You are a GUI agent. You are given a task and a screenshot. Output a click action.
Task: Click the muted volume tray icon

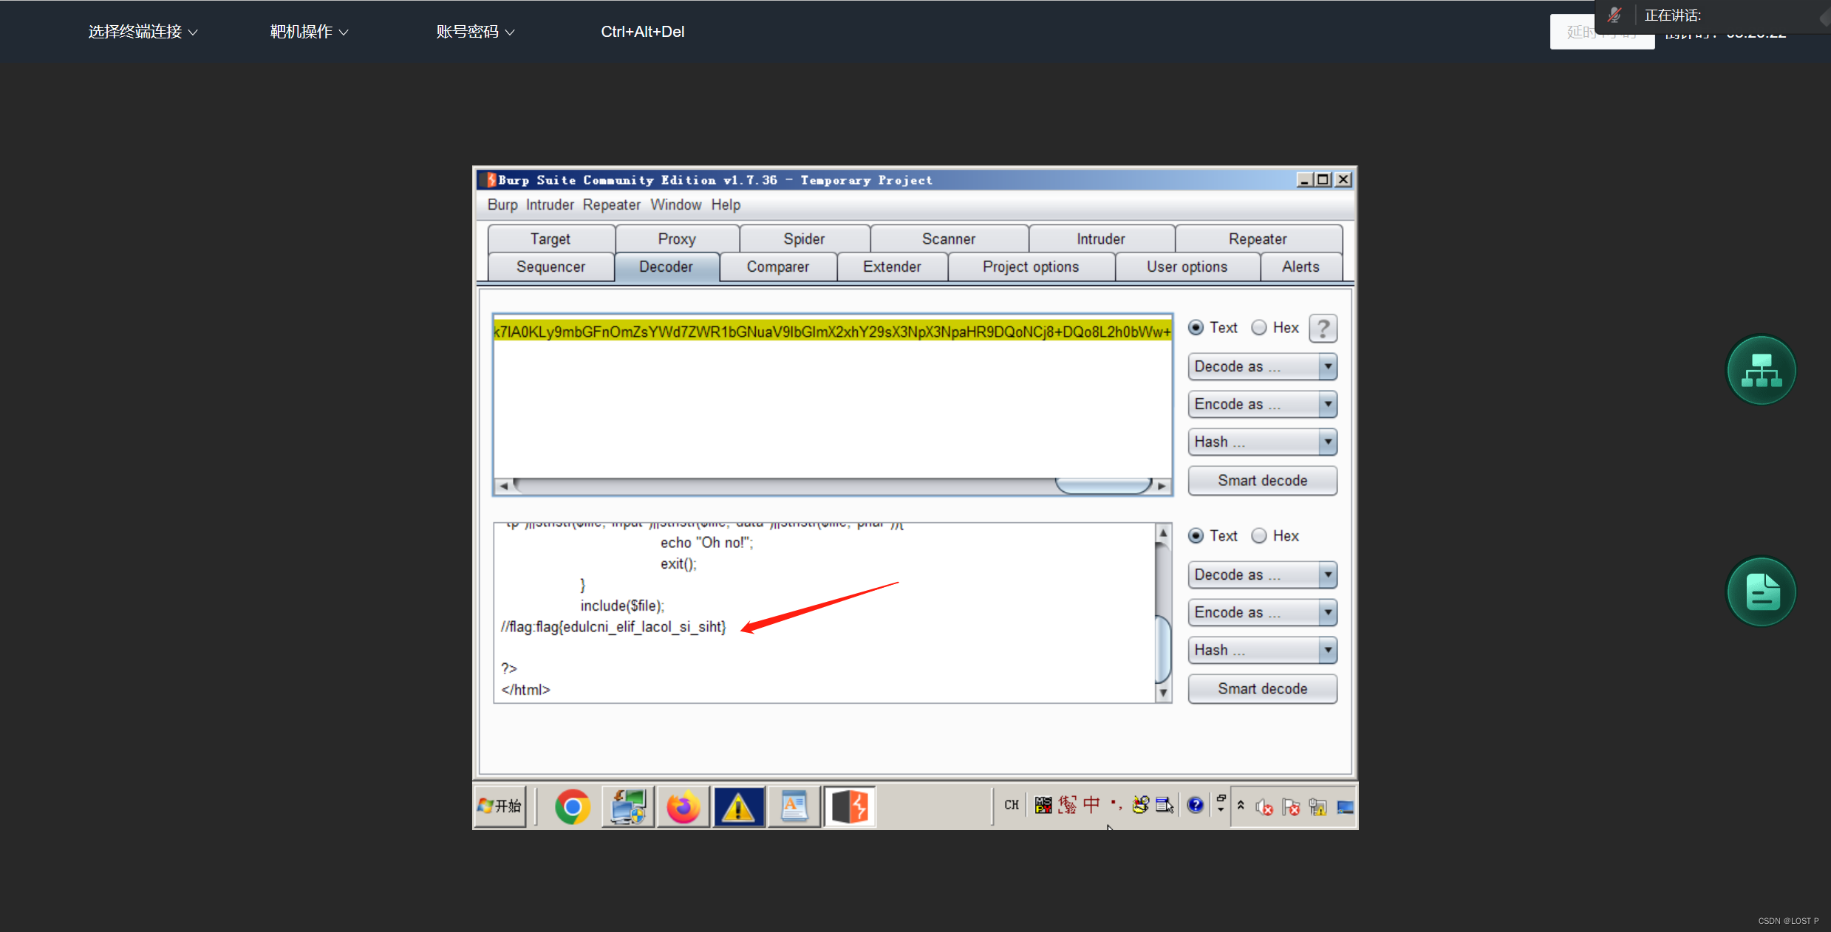point(1264,807)
